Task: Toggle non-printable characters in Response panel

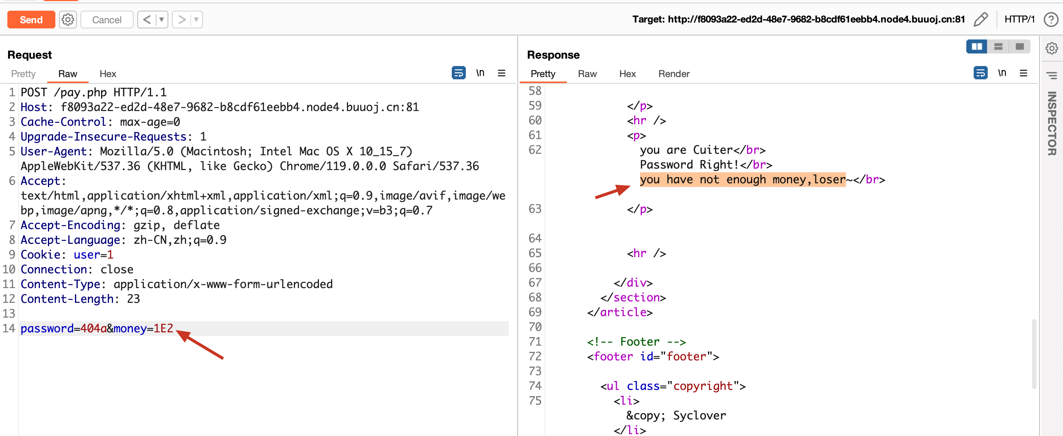Action: click(1002, 73)
